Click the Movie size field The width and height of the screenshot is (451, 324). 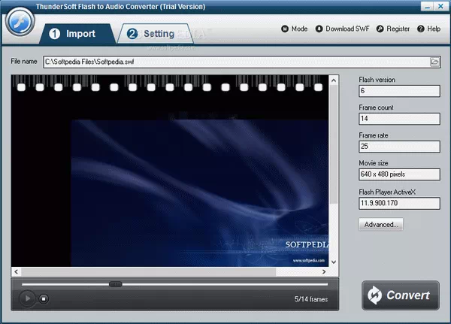[x=399, y=174]
